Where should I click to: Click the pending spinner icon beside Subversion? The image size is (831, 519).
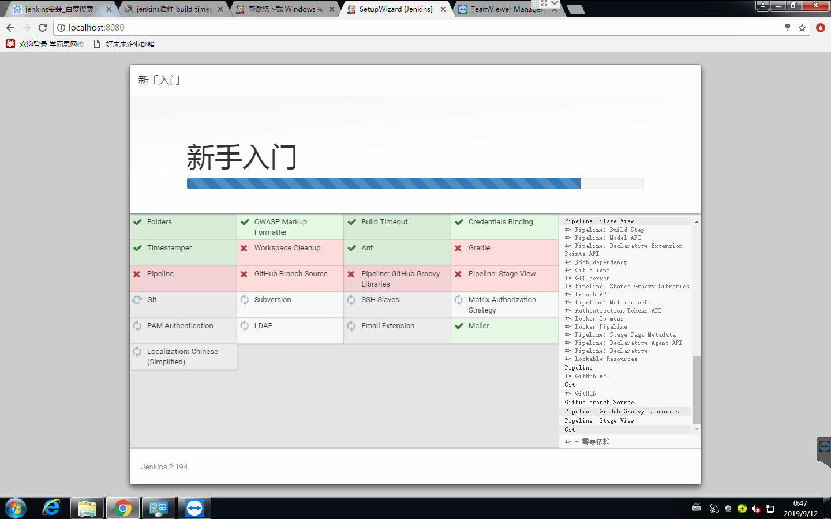click(x=245, y=300)
